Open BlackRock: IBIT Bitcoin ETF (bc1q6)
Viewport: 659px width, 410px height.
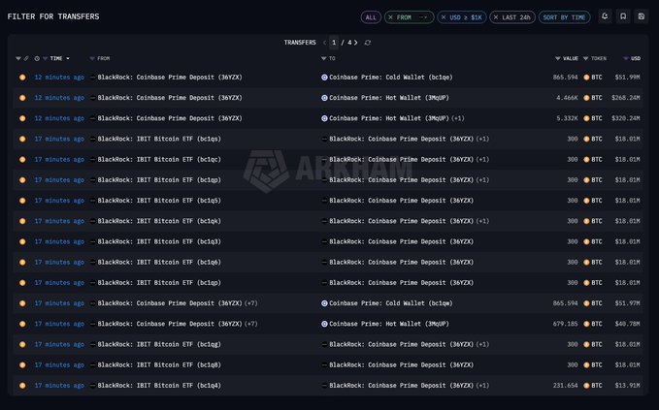[x=159, y=263]
